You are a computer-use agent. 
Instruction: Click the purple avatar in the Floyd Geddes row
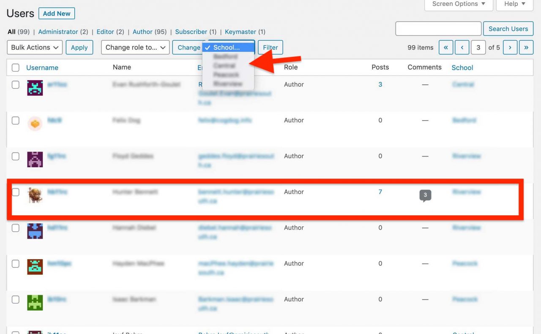tap(35, 160)
